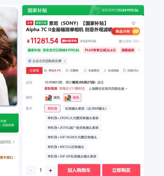Select the 银色 color option
This screenshot has width=164, height=176.
[x=72, y=98]
